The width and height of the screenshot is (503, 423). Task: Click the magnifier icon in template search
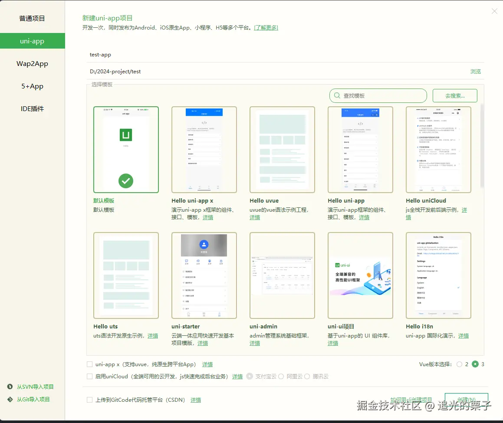337,95
